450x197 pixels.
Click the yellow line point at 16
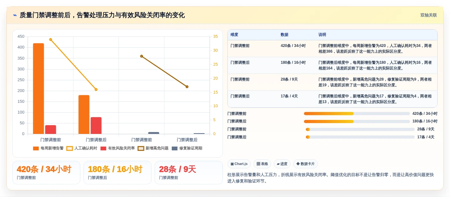point(96,89)
